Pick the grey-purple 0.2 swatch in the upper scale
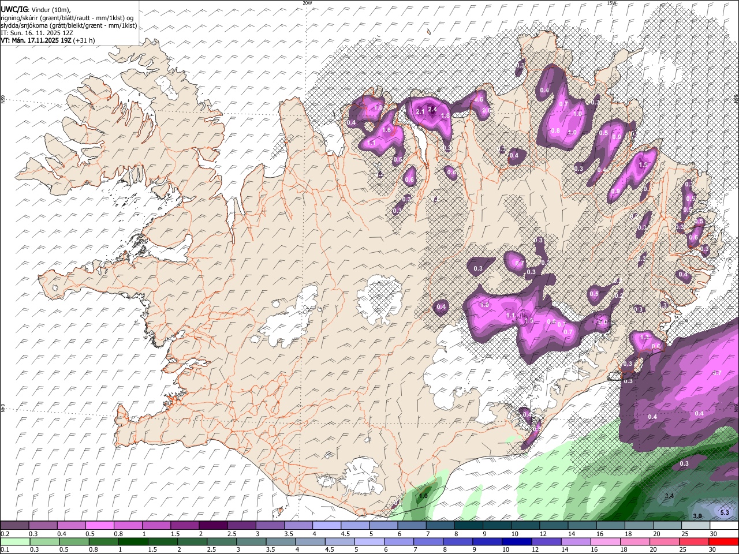This screenshot has width=739, height=554. [x=14, y=525]
